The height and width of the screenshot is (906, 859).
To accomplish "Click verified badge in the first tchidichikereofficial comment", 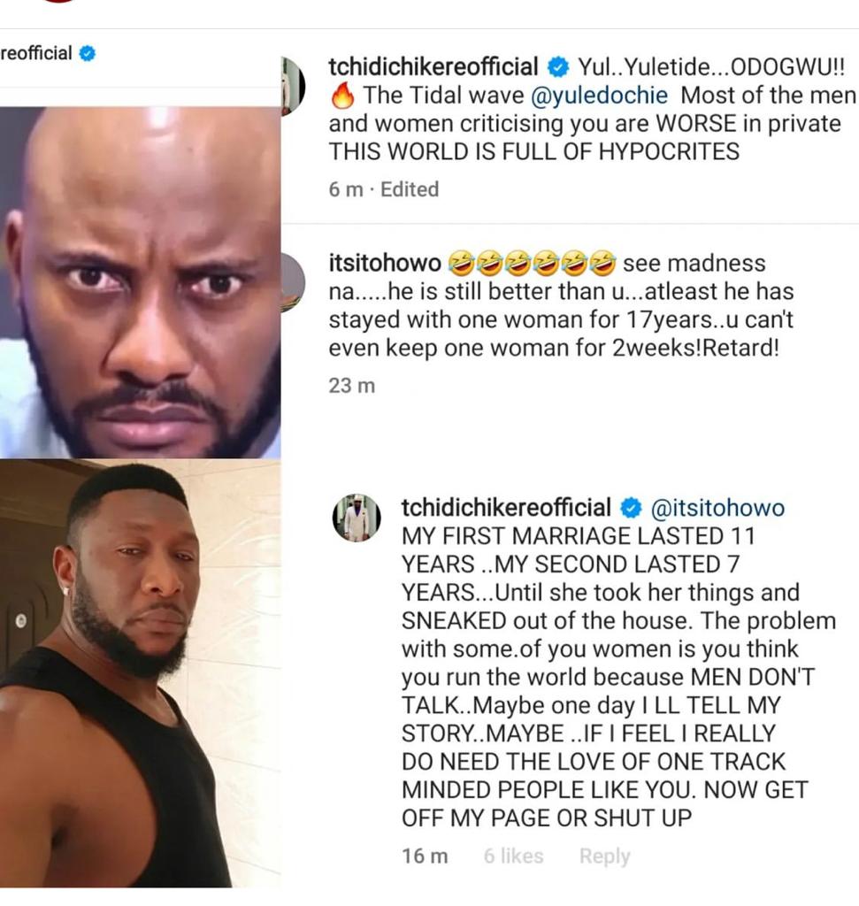I will pos(557,67).
